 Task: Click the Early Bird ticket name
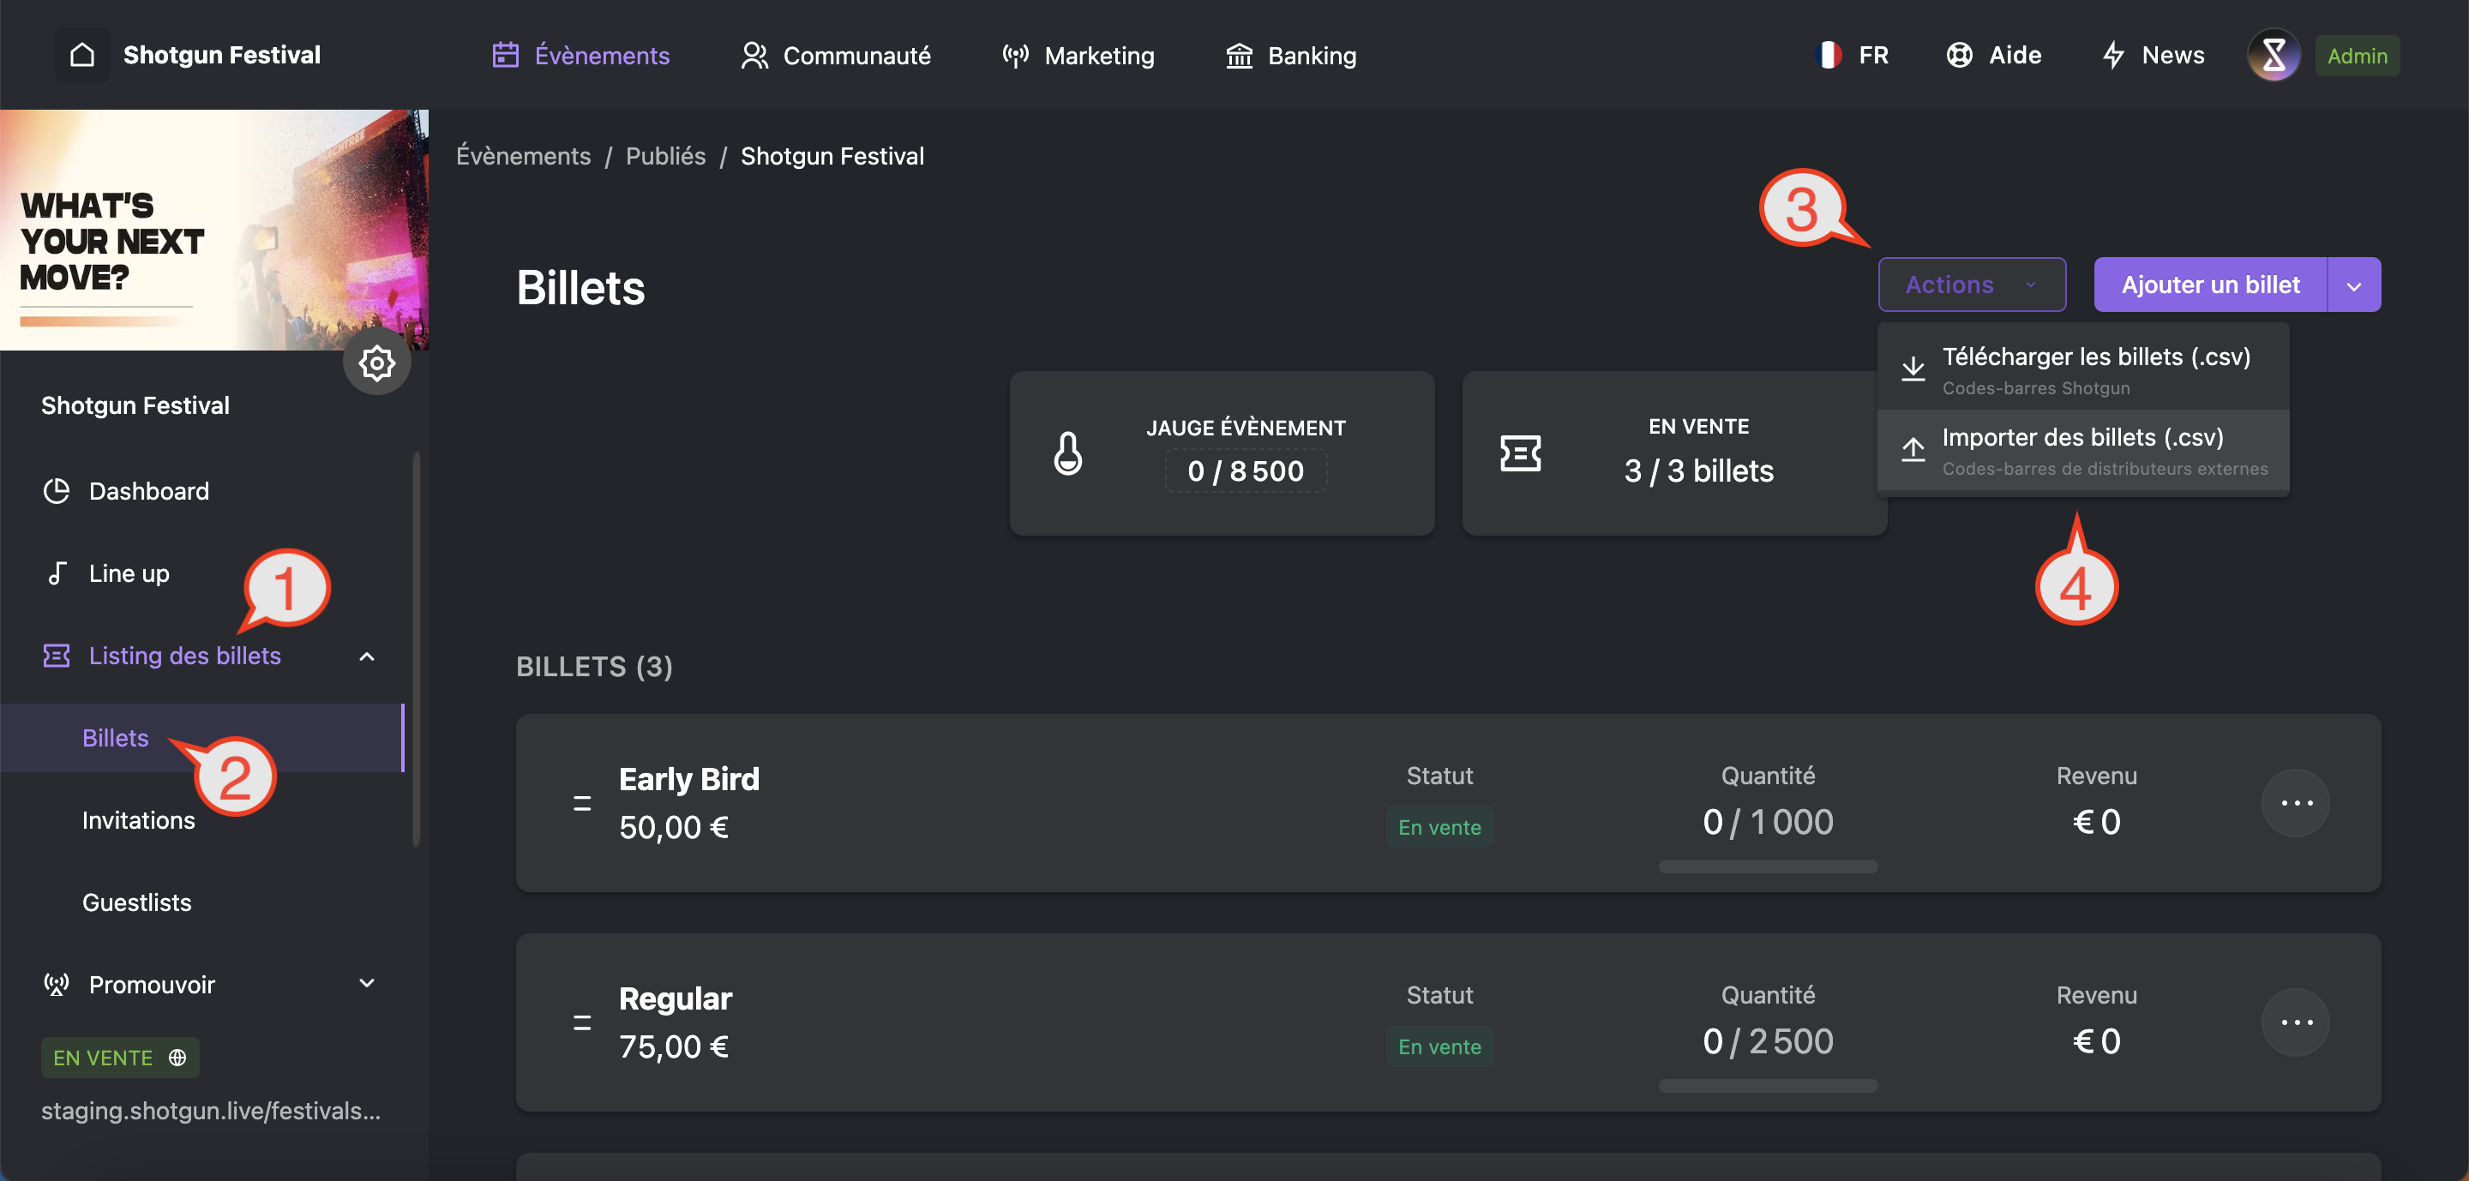coord(689,779)
